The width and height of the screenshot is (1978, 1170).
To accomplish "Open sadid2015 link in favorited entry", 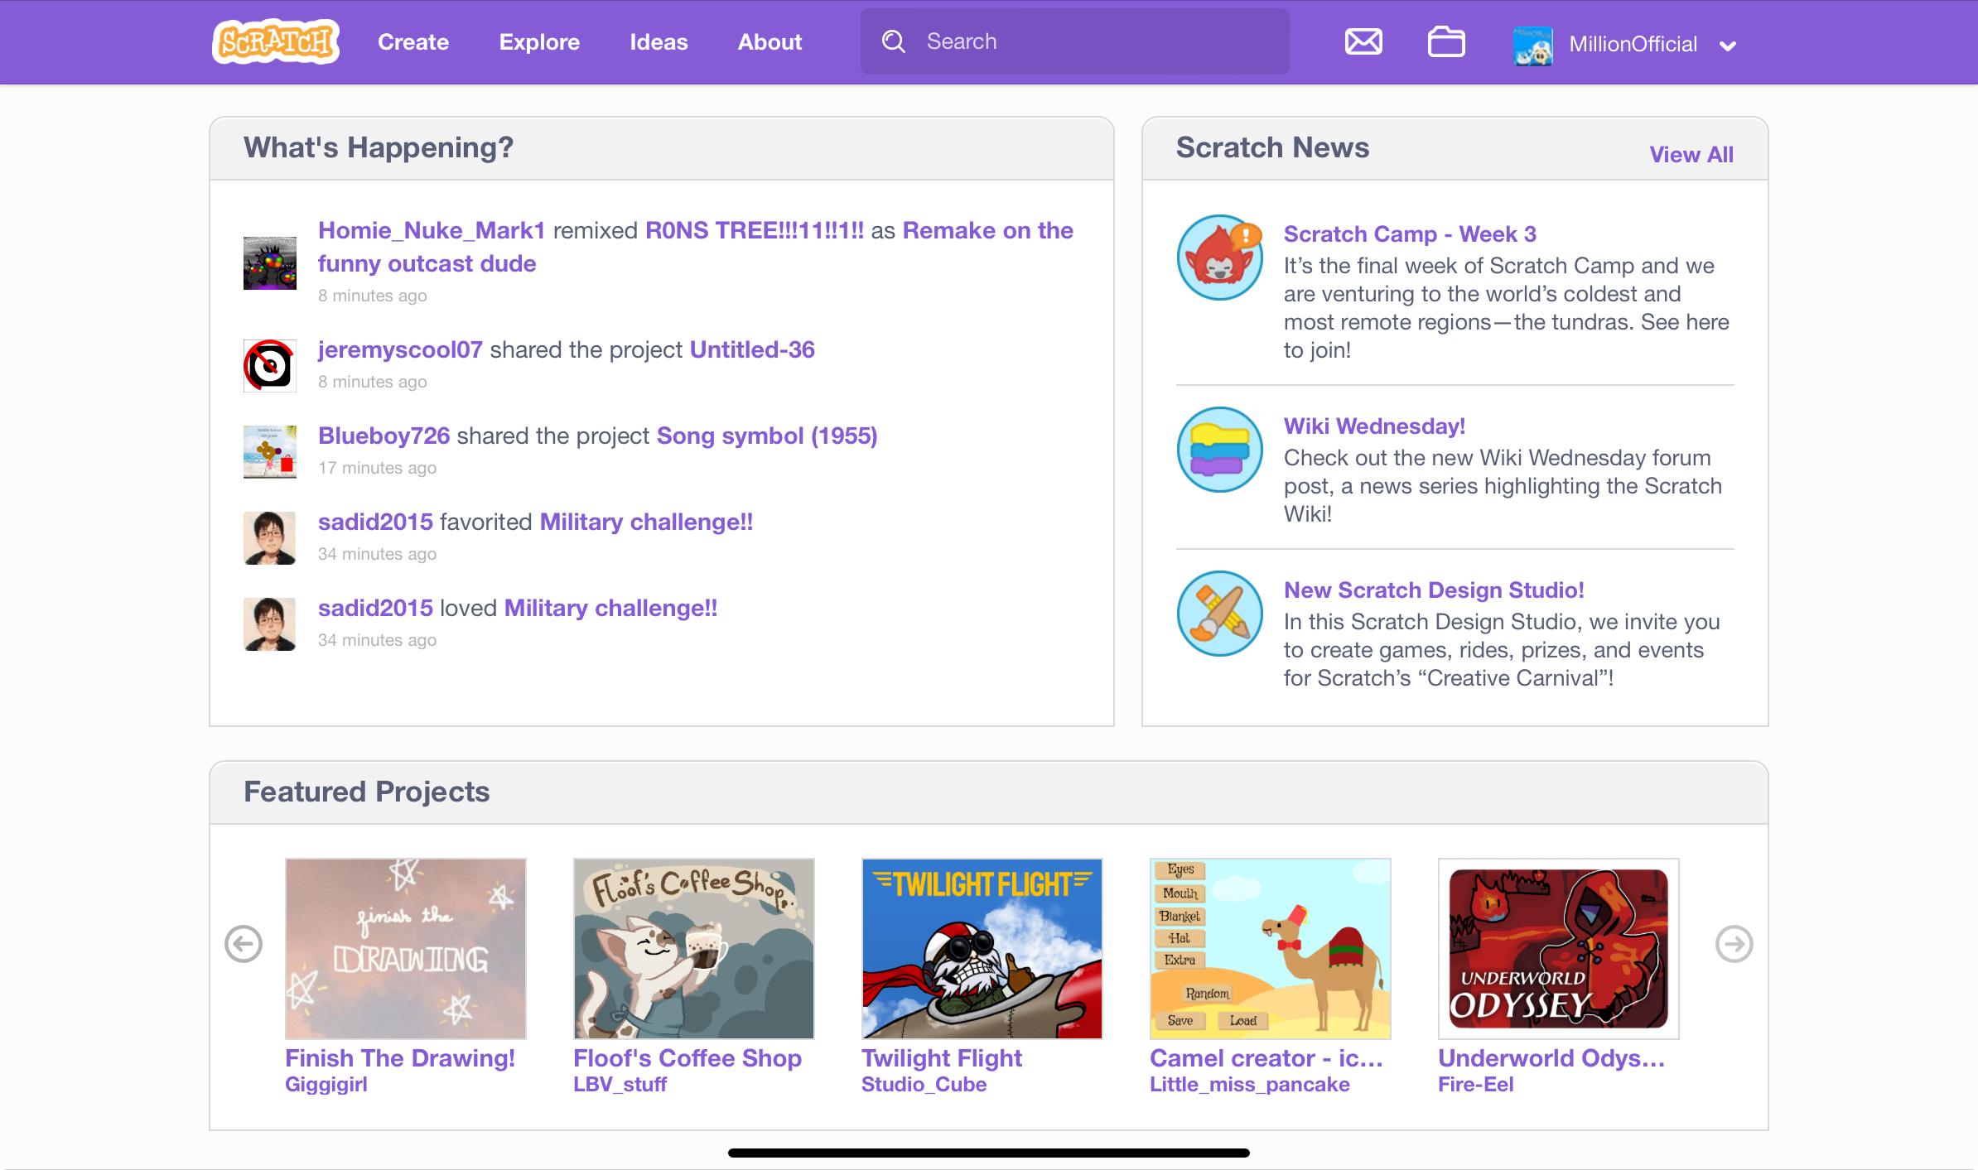I will pyautogui.click(x=375, y=522).
